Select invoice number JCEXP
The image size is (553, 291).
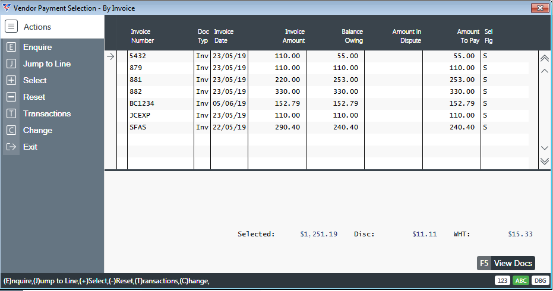[x=140, y=115]
